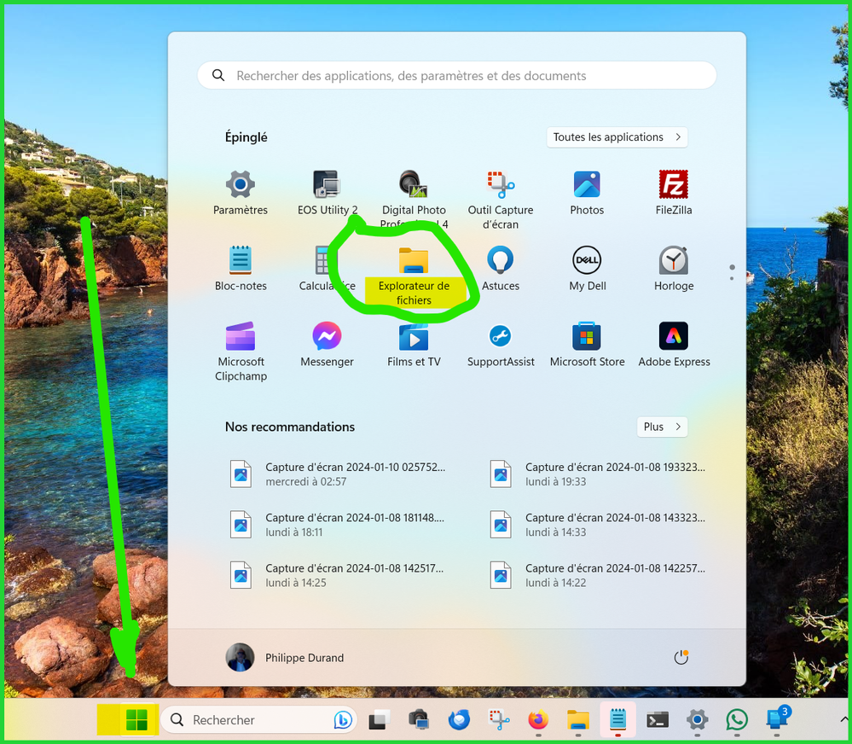The width and height of the screenshot is (852, 744).
Task: Open Paramètres from pinned apps
Action: (241, 193)
